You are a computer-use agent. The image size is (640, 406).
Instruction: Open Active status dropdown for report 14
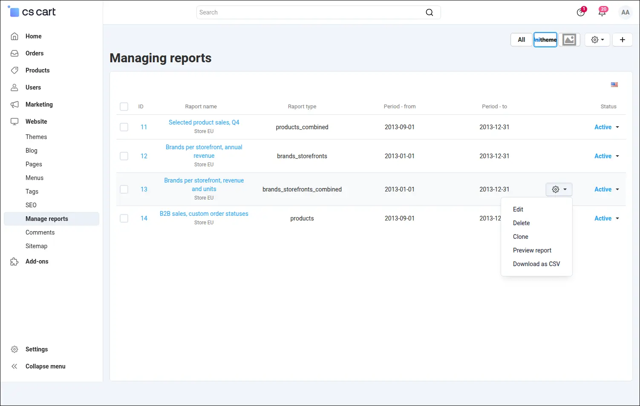click(x=607, y=218)
